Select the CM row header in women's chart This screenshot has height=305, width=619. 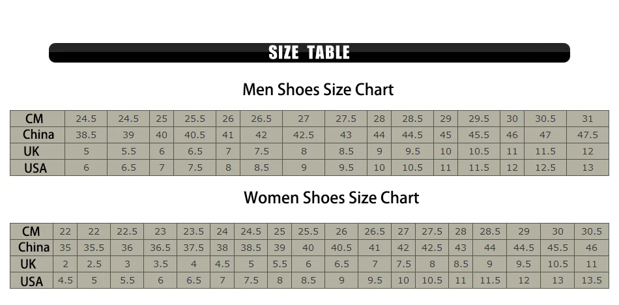(x=31, y=231)
